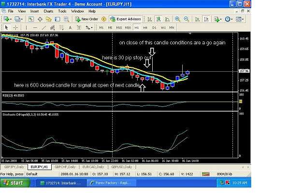Image resolution: width=302 pixels, height=195 pixels.
Task: Open the Charts menu
Action: [48, 11]
